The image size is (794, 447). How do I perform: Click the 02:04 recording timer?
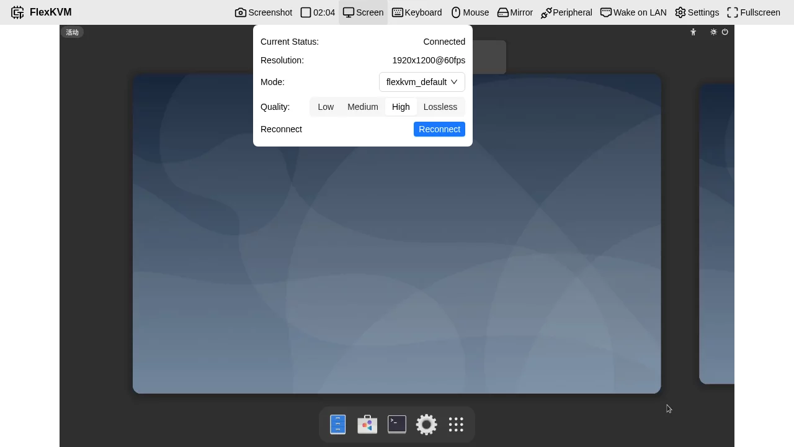(x=318, y=12)
